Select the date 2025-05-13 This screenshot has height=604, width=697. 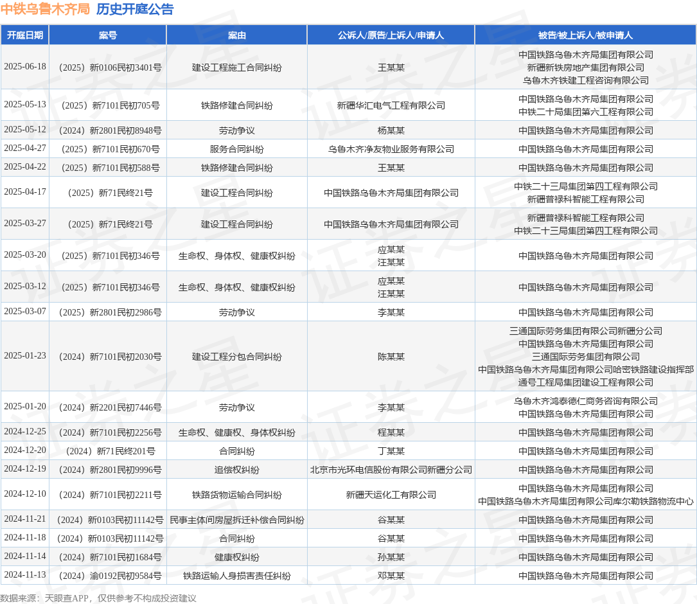click(x=25, y=105)
